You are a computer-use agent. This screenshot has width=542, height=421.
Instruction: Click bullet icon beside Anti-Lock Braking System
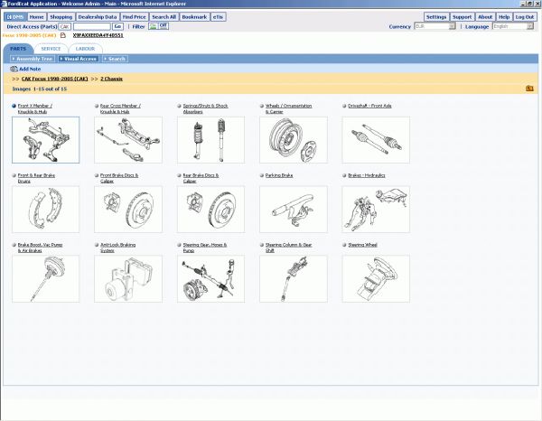[97, 244]
